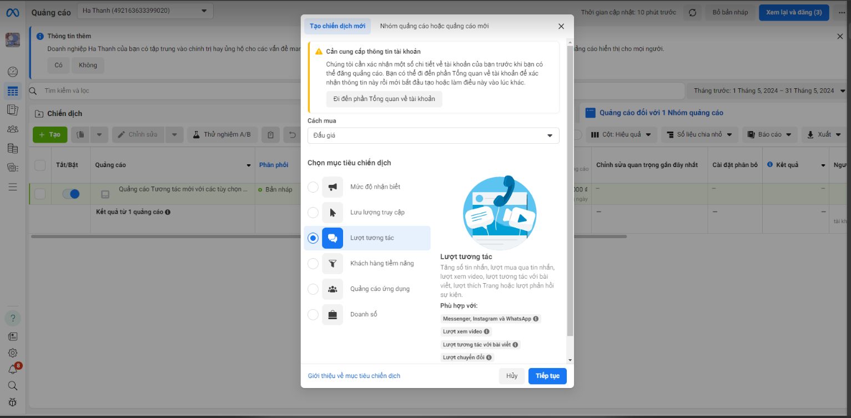Toggle the ad on/off switch in table row
851x418 pixels.
pos(71,194)
